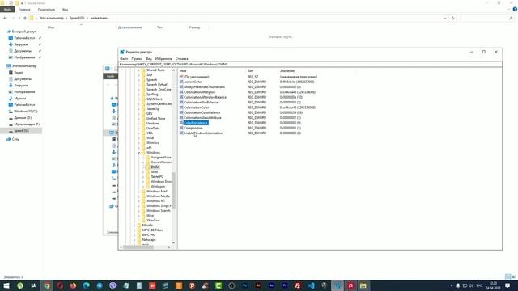Sort Explorer files by Размер column
The image size is (518, 291).
point(194,27)
